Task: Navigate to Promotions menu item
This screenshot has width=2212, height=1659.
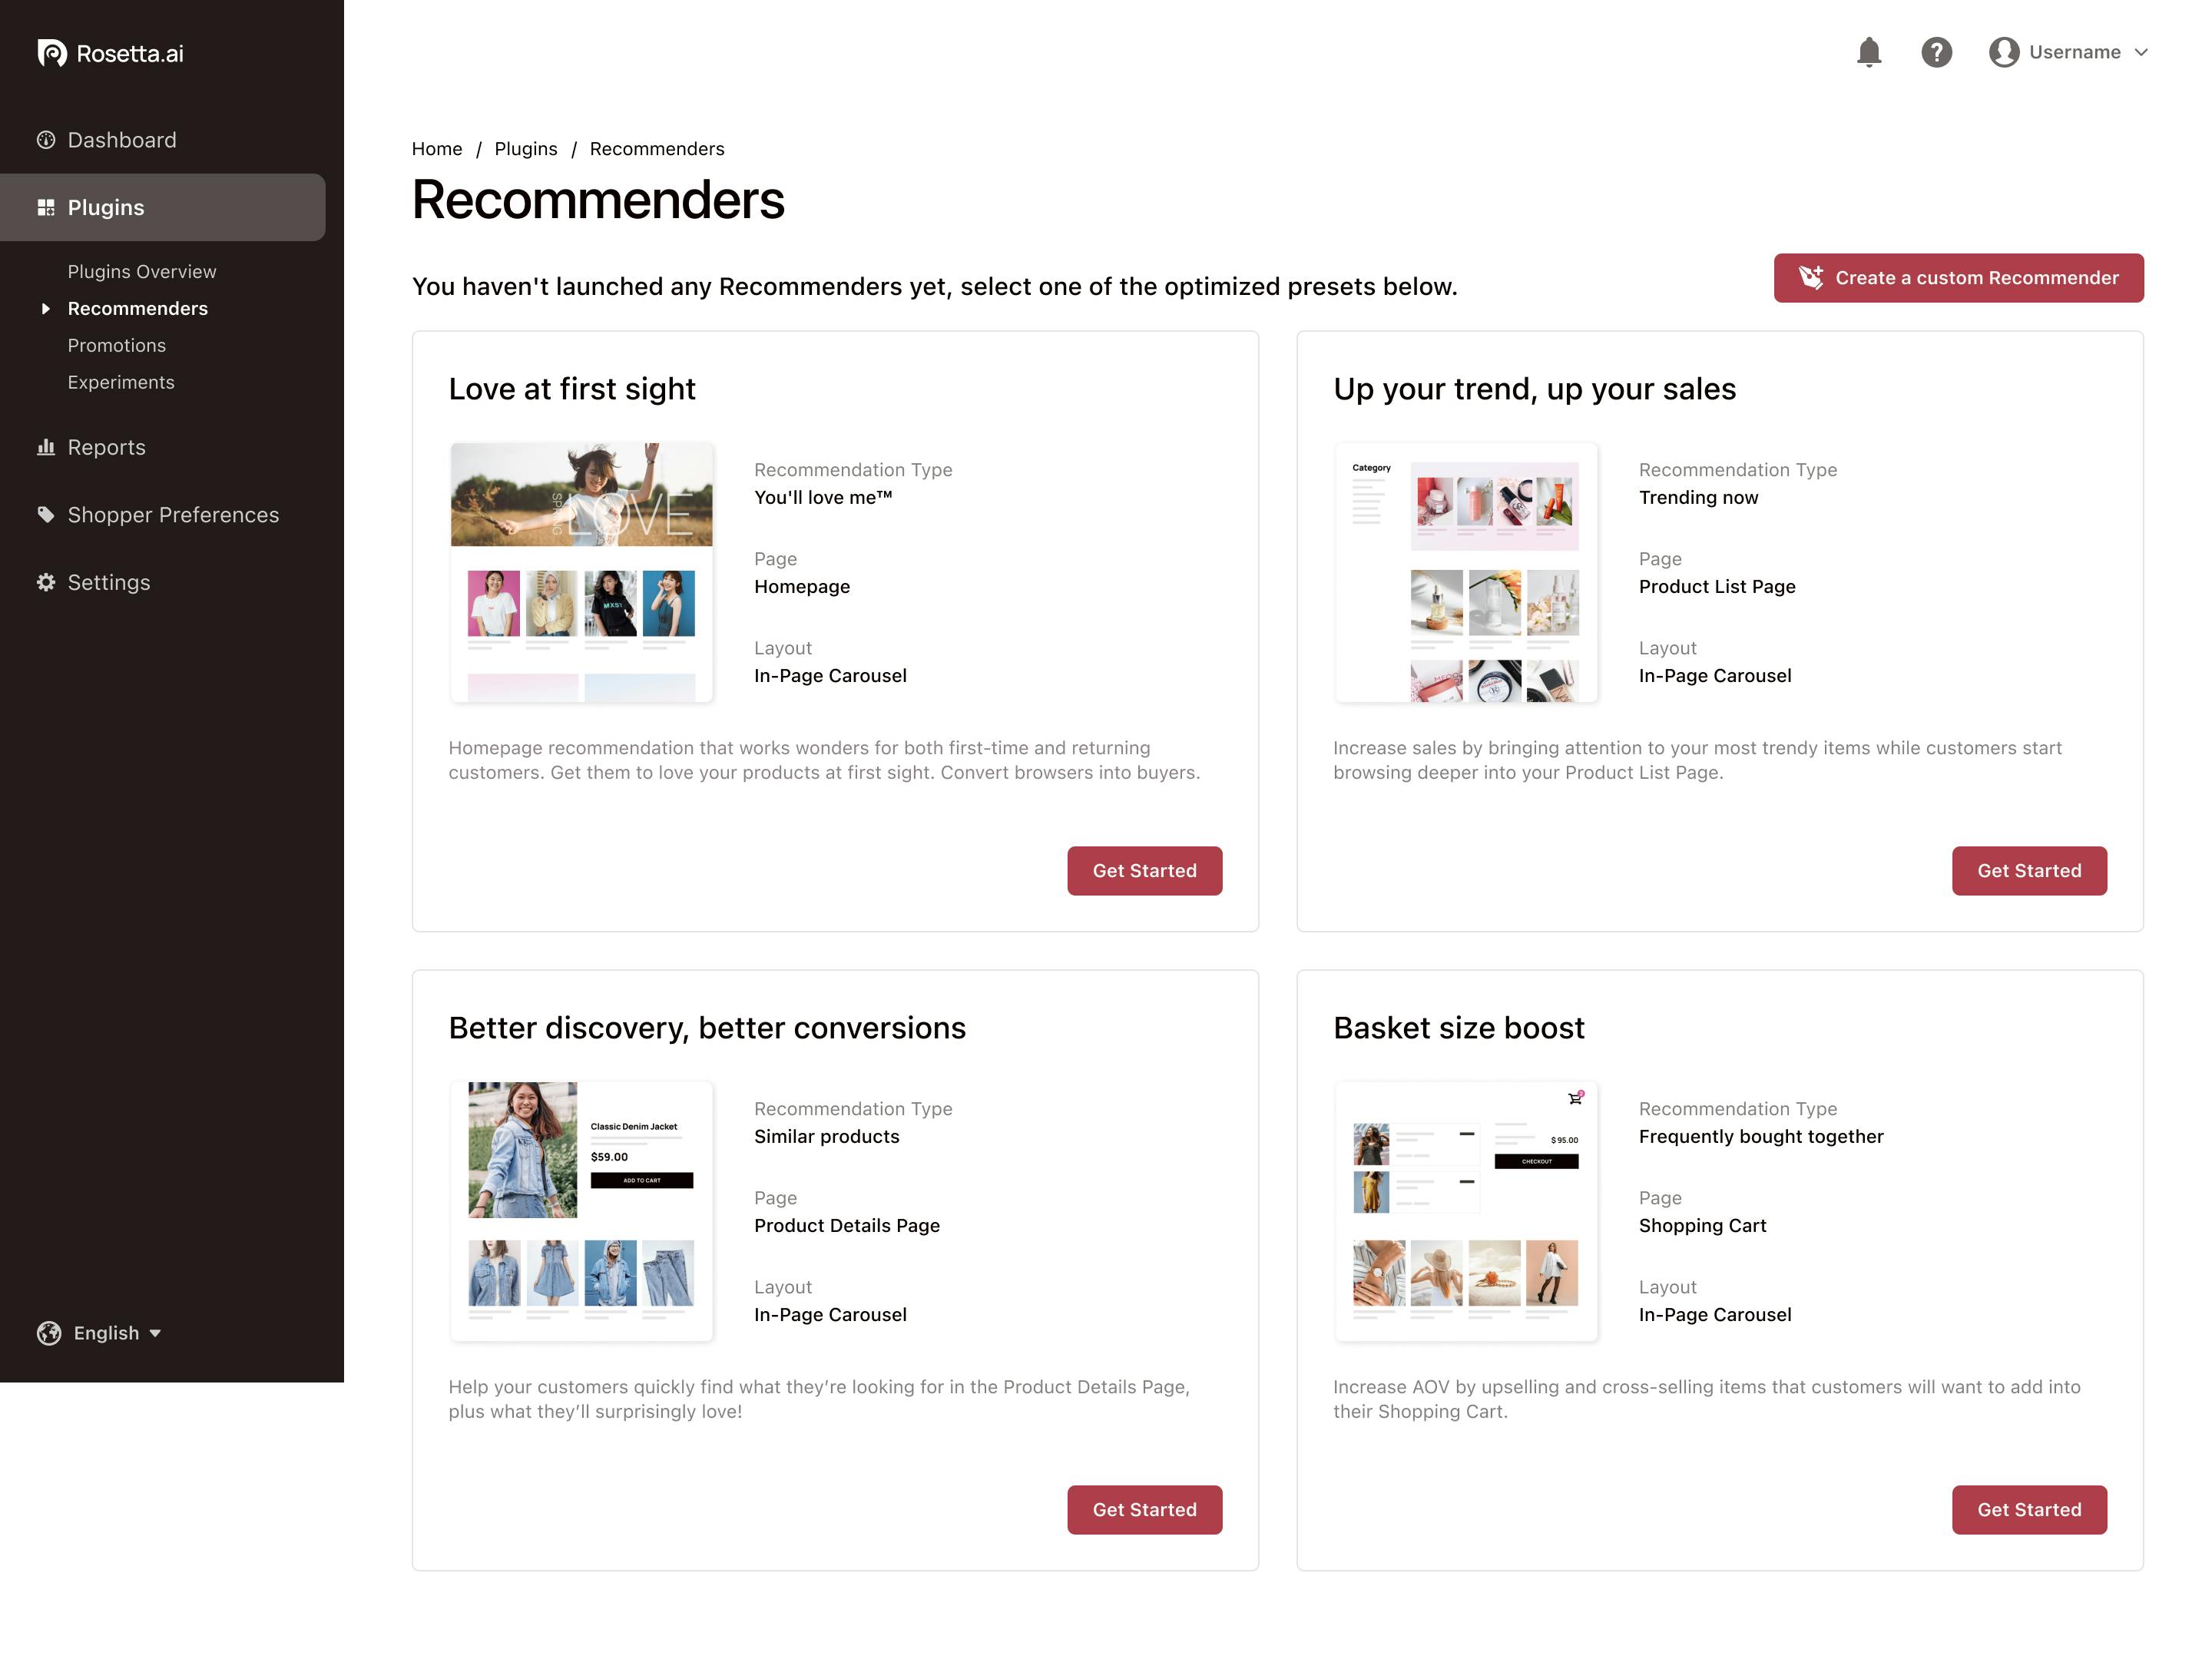Action: point(115,343)
